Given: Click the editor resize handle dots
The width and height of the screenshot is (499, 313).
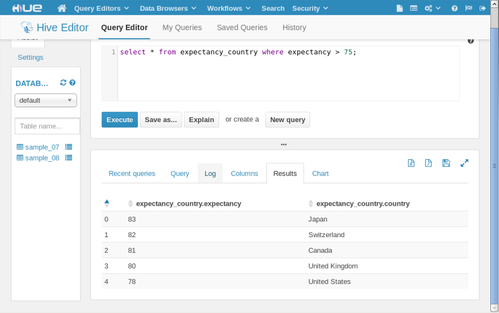Looking at the screenshot, I should pyautogui.click(x=284, y=144).
